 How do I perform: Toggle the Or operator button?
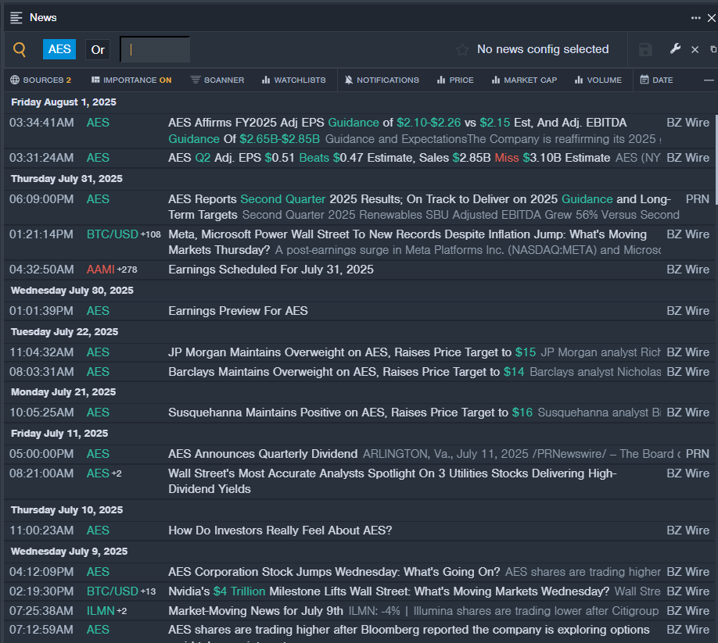98,49
